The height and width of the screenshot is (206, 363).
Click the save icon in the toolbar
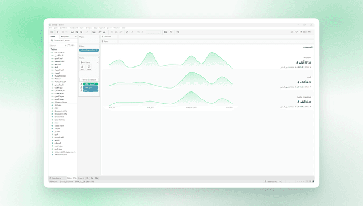pos(73,32)
